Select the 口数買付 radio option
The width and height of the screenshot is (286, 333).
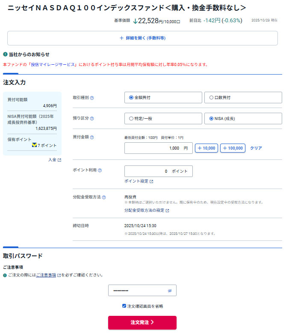211,98
